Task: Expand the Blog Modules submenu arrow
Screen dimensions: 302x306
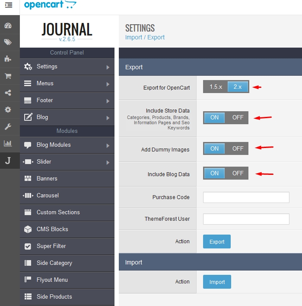Action: click(108, 146)
